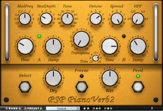Click the Detune knob

tap(96, 19)
